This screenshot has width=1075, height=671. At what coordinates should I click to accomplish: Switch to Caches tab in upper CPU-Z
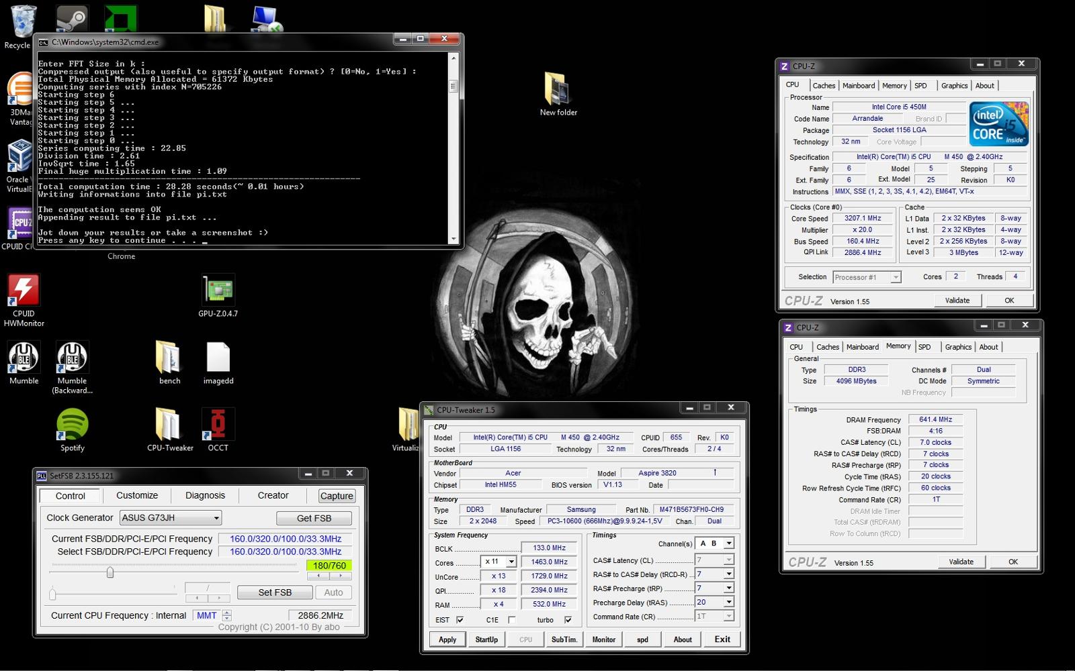coord(824,86)
